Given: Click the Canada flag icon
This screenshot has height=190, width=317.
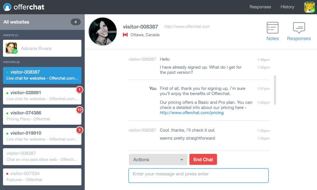Looking at the screenshot, I should pyautogui.click(x=125, y=35).
